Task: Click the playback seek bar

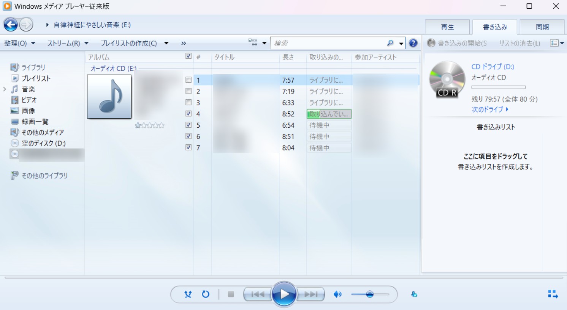Action: coord(283,278)
